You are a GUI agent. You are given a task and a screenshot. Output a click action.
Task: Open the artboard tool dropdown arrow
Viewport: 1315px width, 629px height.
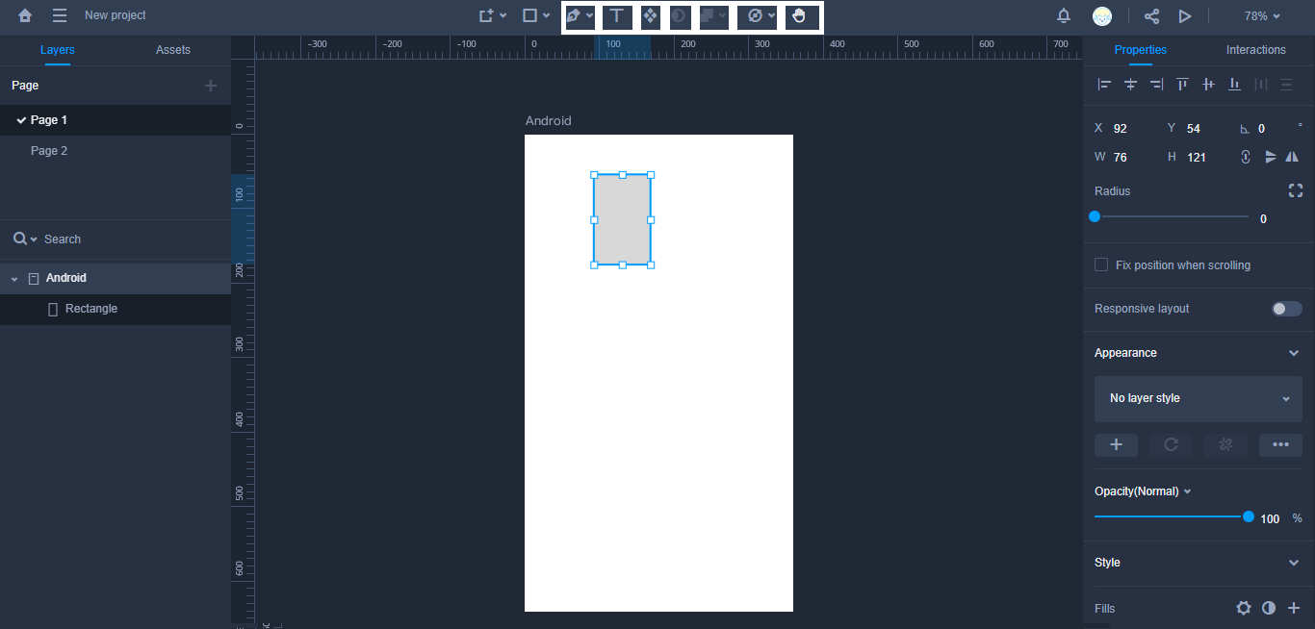[x=503, y=16]
